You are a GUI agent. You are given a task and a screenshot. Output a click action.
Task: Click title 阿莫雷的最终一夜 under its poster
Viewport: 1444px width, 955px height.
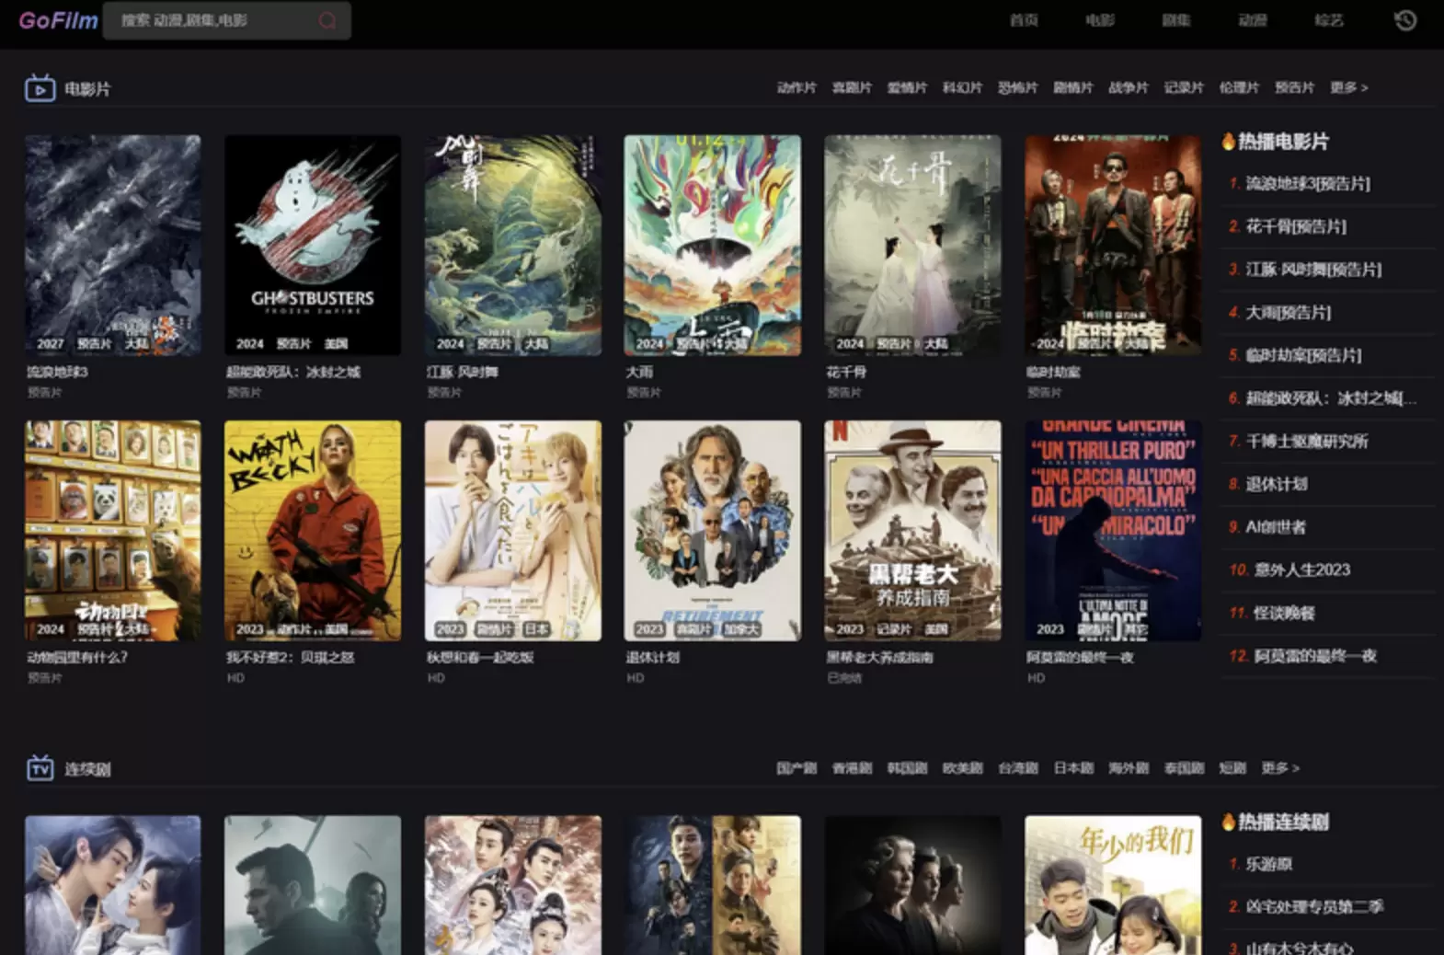[1080, 657]
